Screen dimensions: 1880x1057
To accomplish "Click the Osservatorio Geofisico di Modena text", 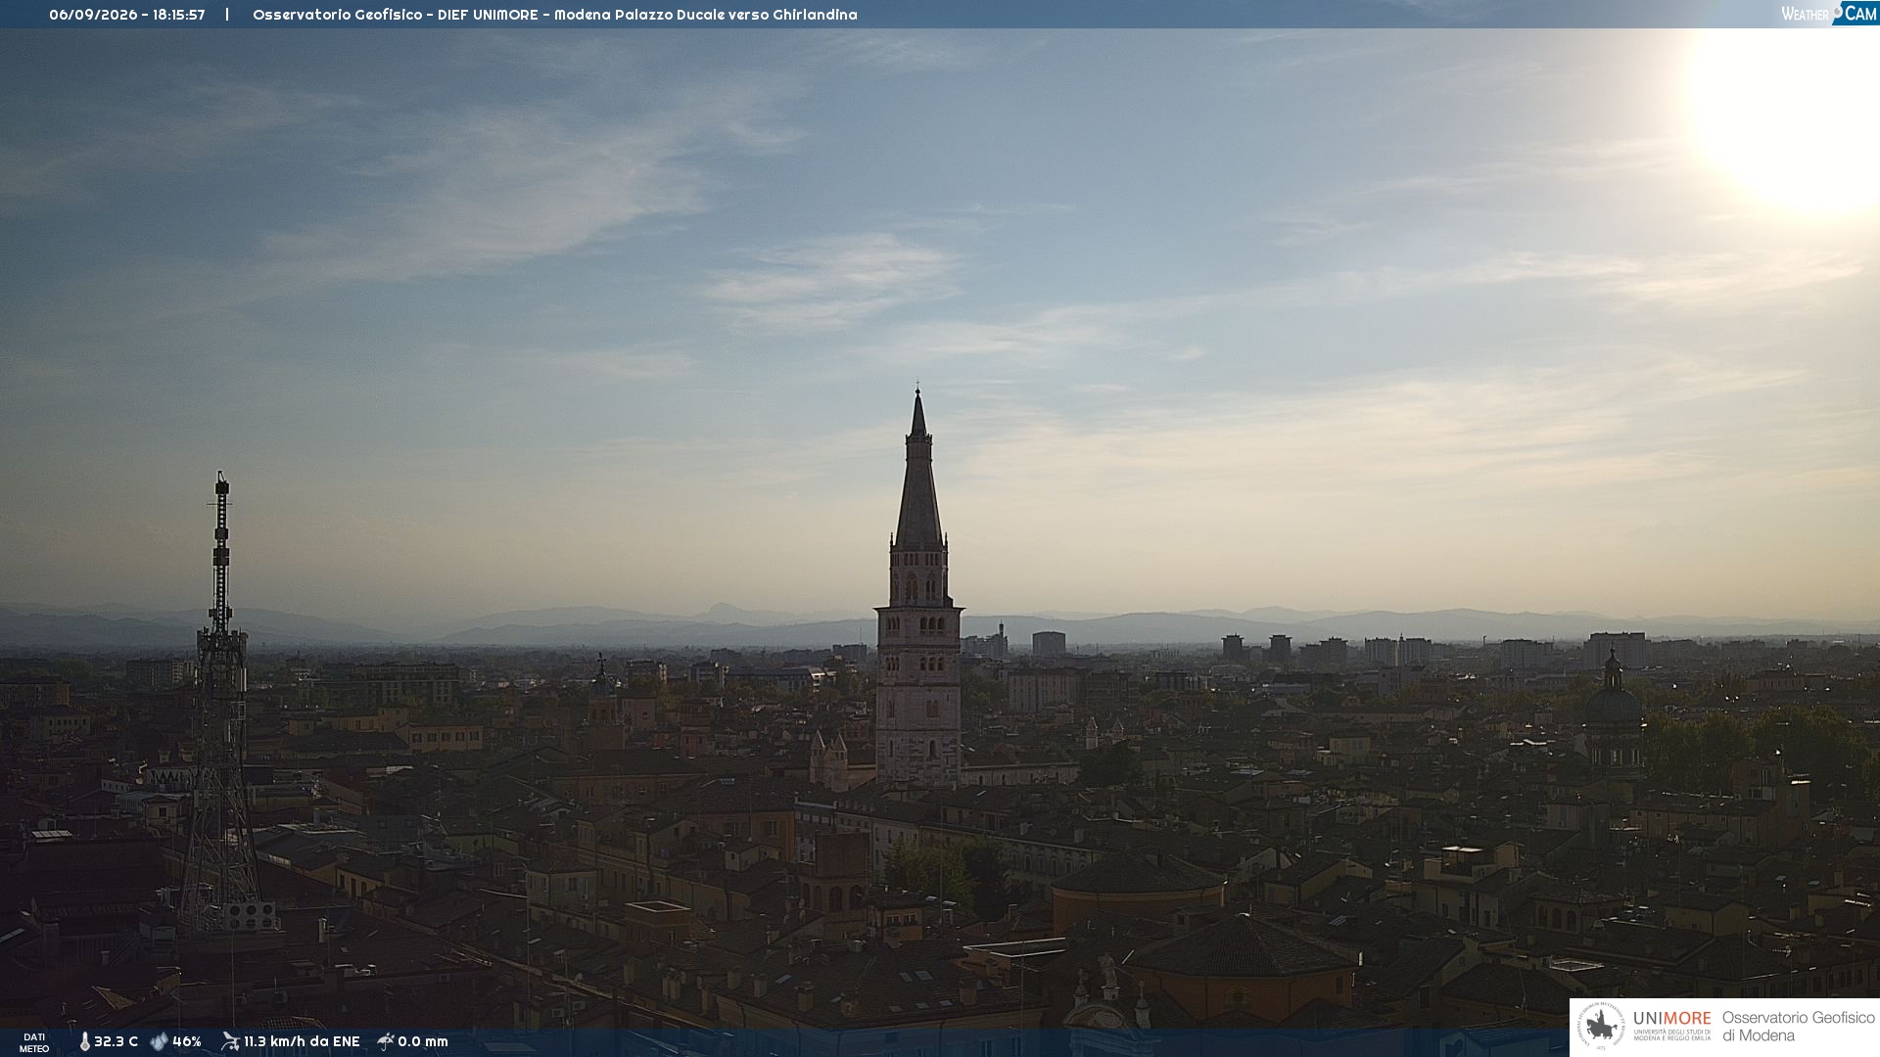I will (x=1799, y=1027).
